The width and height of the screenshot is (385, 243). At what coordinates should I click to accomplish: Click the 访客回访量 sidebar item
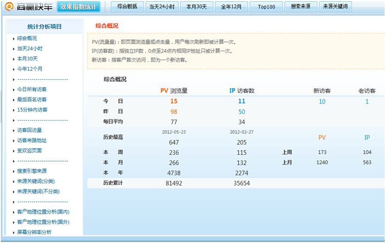(x=30, y=130)
